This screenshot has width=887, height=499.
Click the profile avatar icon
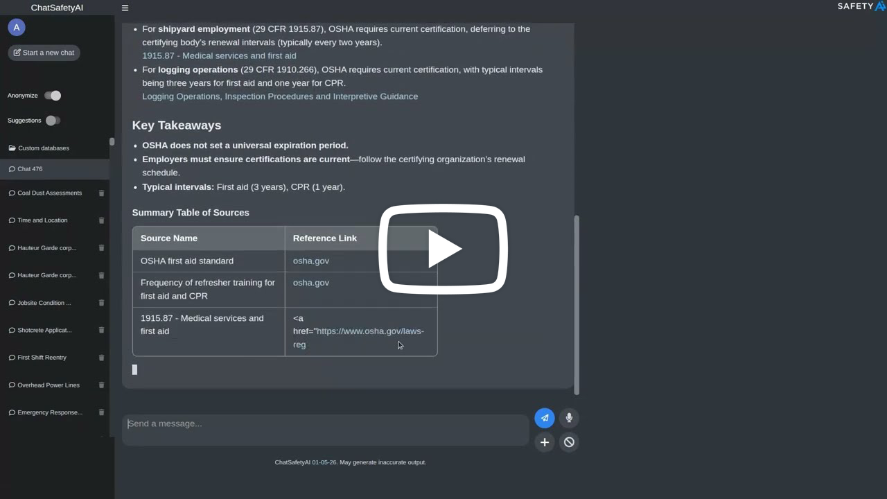click(x=15, y=27)
